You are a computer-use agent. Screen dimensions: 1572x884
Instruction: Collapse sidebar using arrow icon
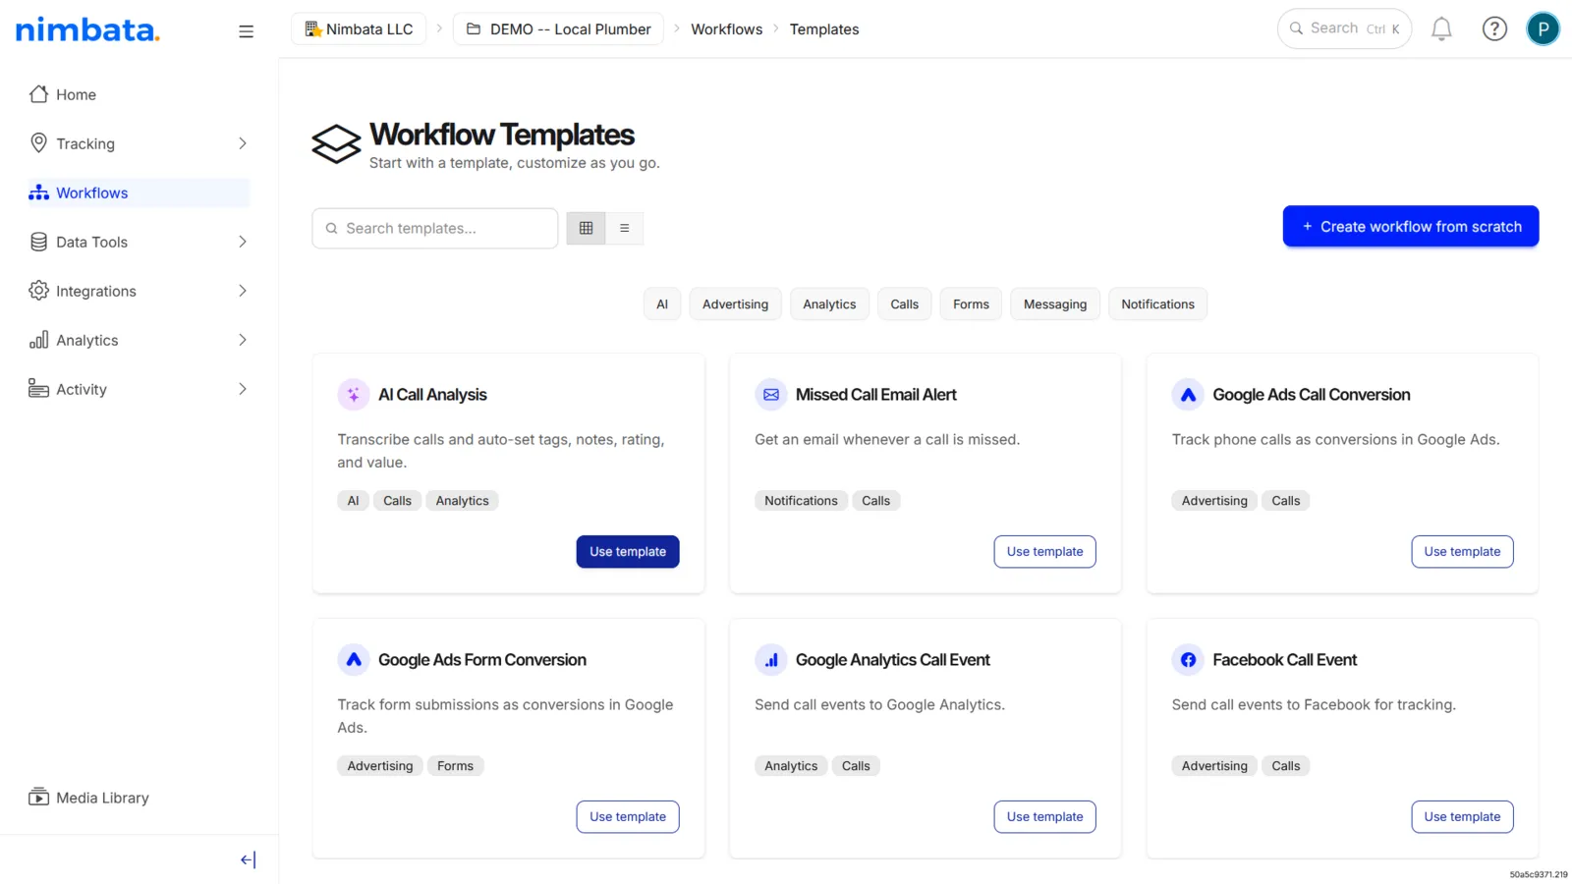pos(248,859)
